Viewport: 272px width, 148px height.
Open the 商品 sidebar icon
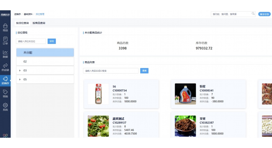pyautogui.click(x=5, y=28)
